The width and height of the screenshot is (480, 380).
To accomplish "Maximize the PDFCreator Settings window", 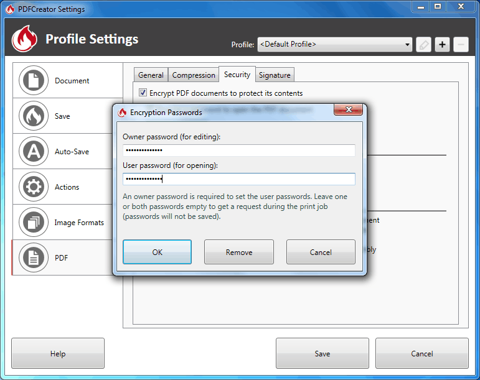I will click(x=438, y=7).
